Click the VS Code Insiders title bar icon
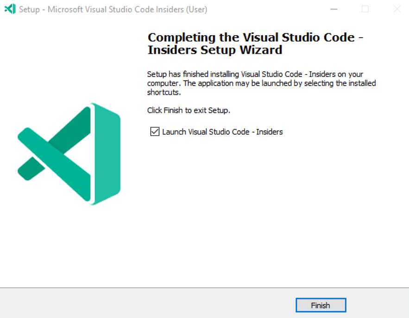This screenshot has height=318, width=409. point(10,9)
